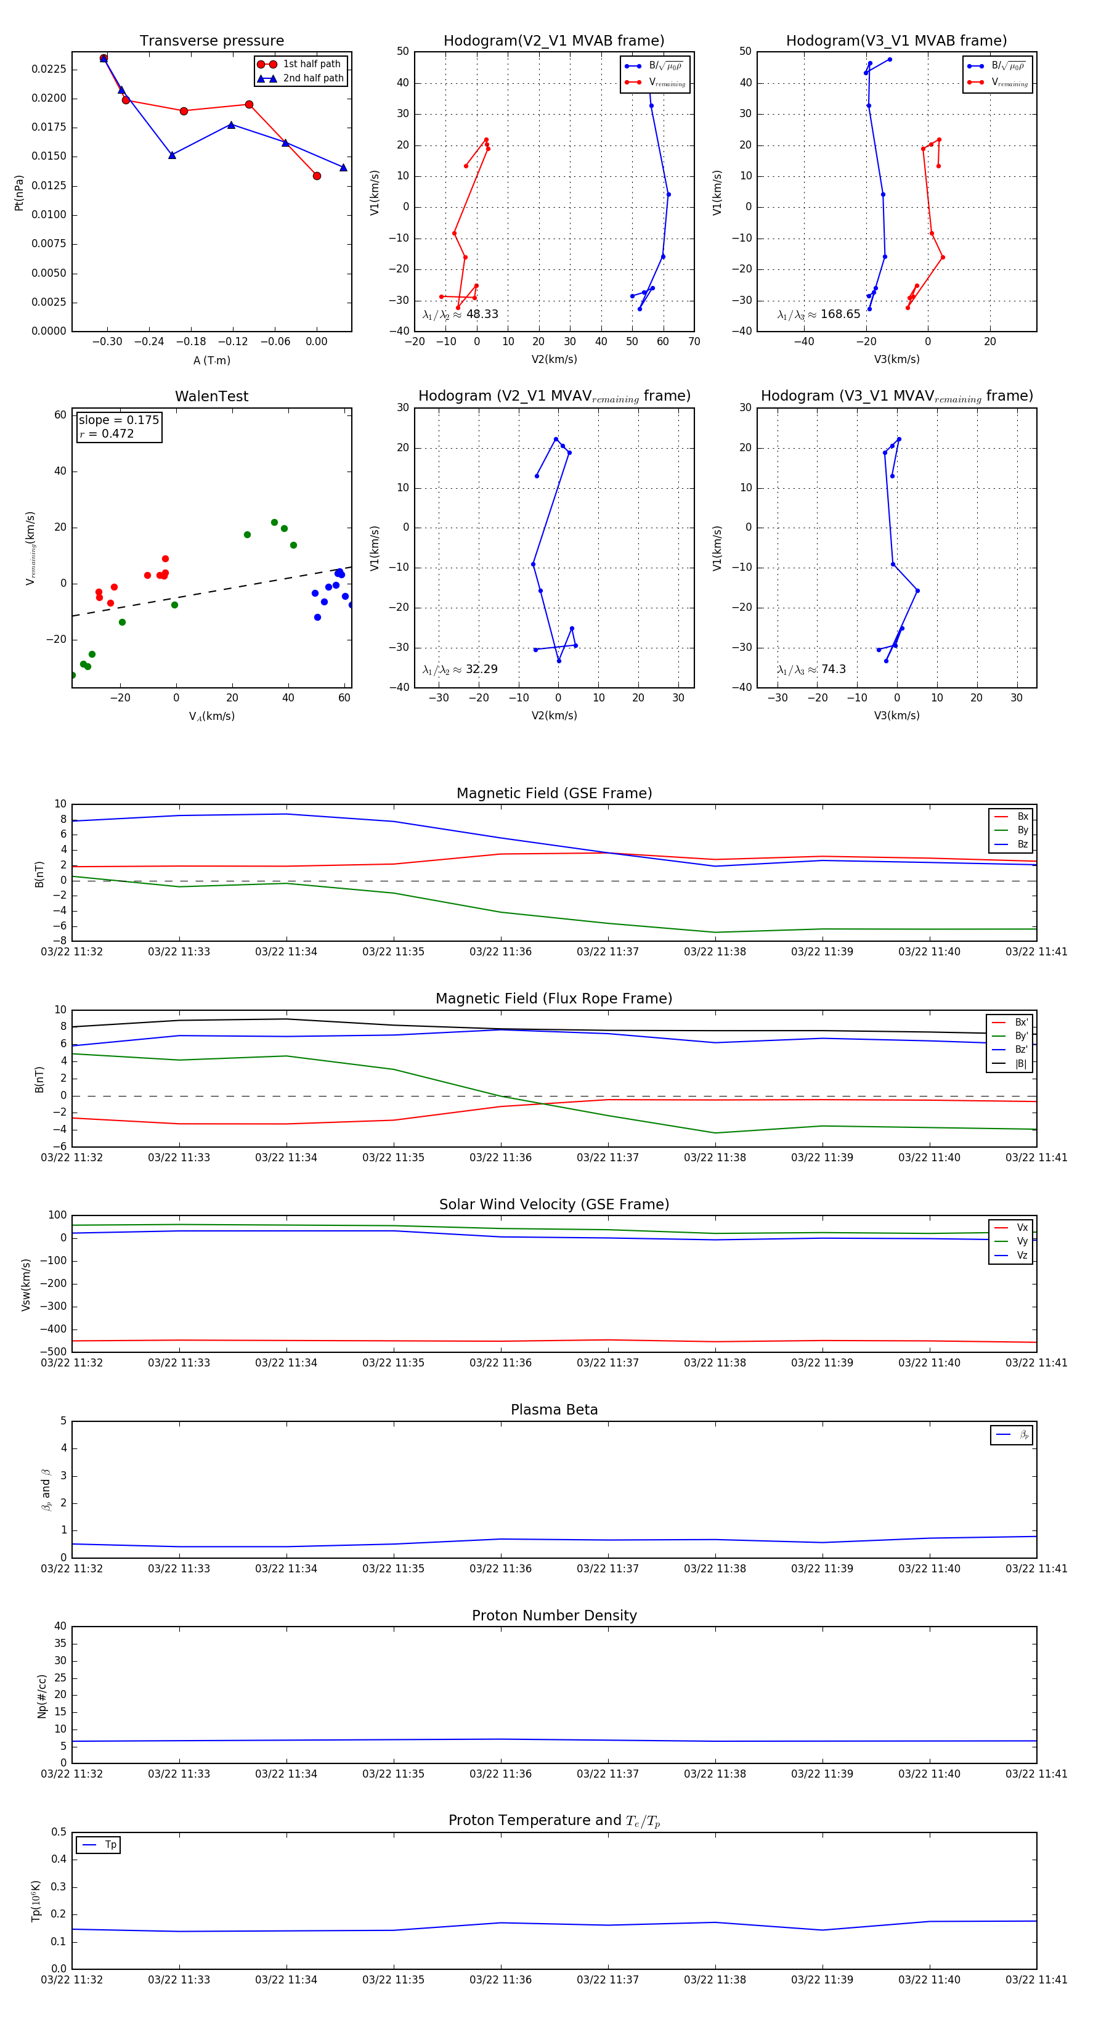Click the 'V_A(km/s)' axis label in WalenTest
Image resolution: width=1109 pixels, height=2034 pixels.
coord(211,716)
